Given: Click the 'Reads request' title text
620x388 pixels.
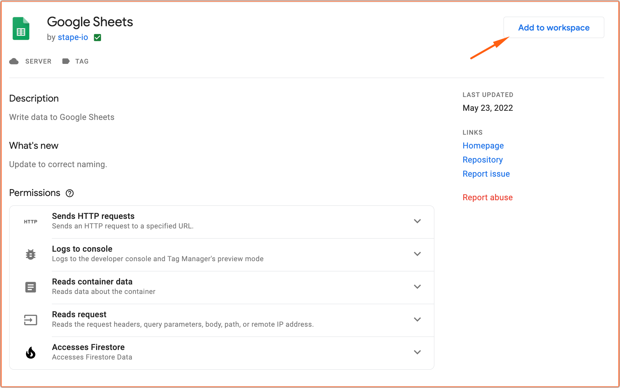Looking at the screenshot, I should click(79, 315).
